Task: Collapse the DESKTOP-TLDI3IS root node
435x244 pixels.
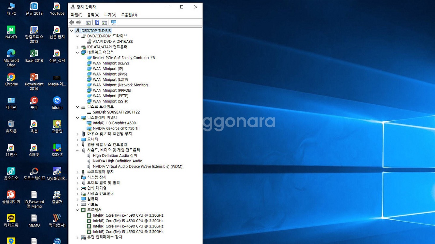Action: (72, 31)
